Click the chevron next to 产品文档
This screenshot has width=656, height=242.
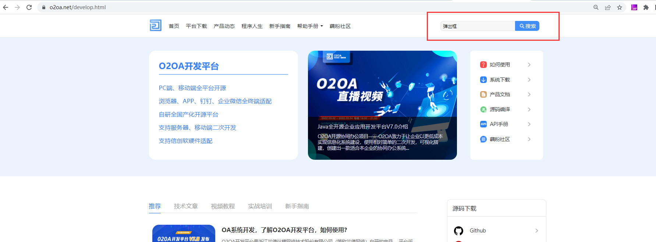tap(529, 94)
